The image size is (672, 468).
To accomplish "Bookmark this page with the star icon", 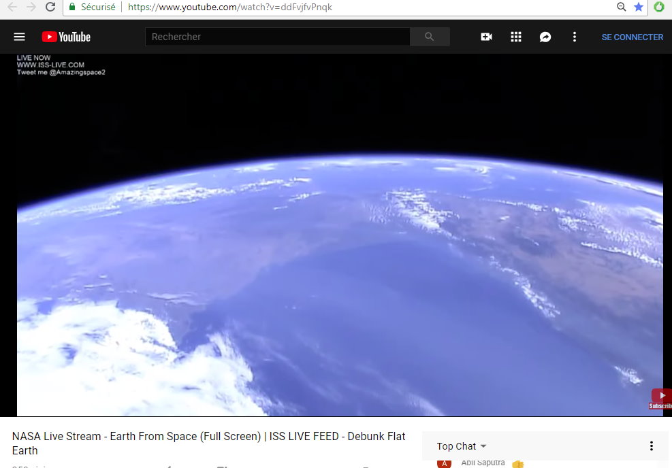I will (639, 7).
